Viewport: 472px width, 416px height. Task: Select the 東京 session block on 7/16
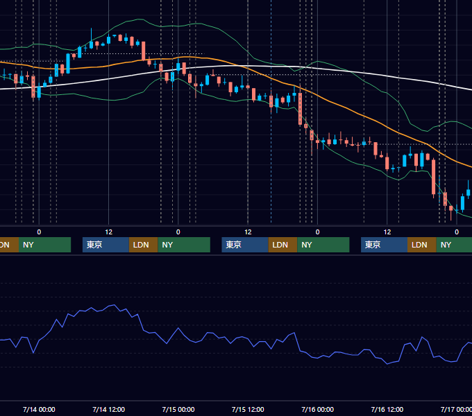click(x=384, y=245)
